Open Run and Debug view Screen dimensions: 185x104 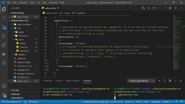click(x=4, y=36)
